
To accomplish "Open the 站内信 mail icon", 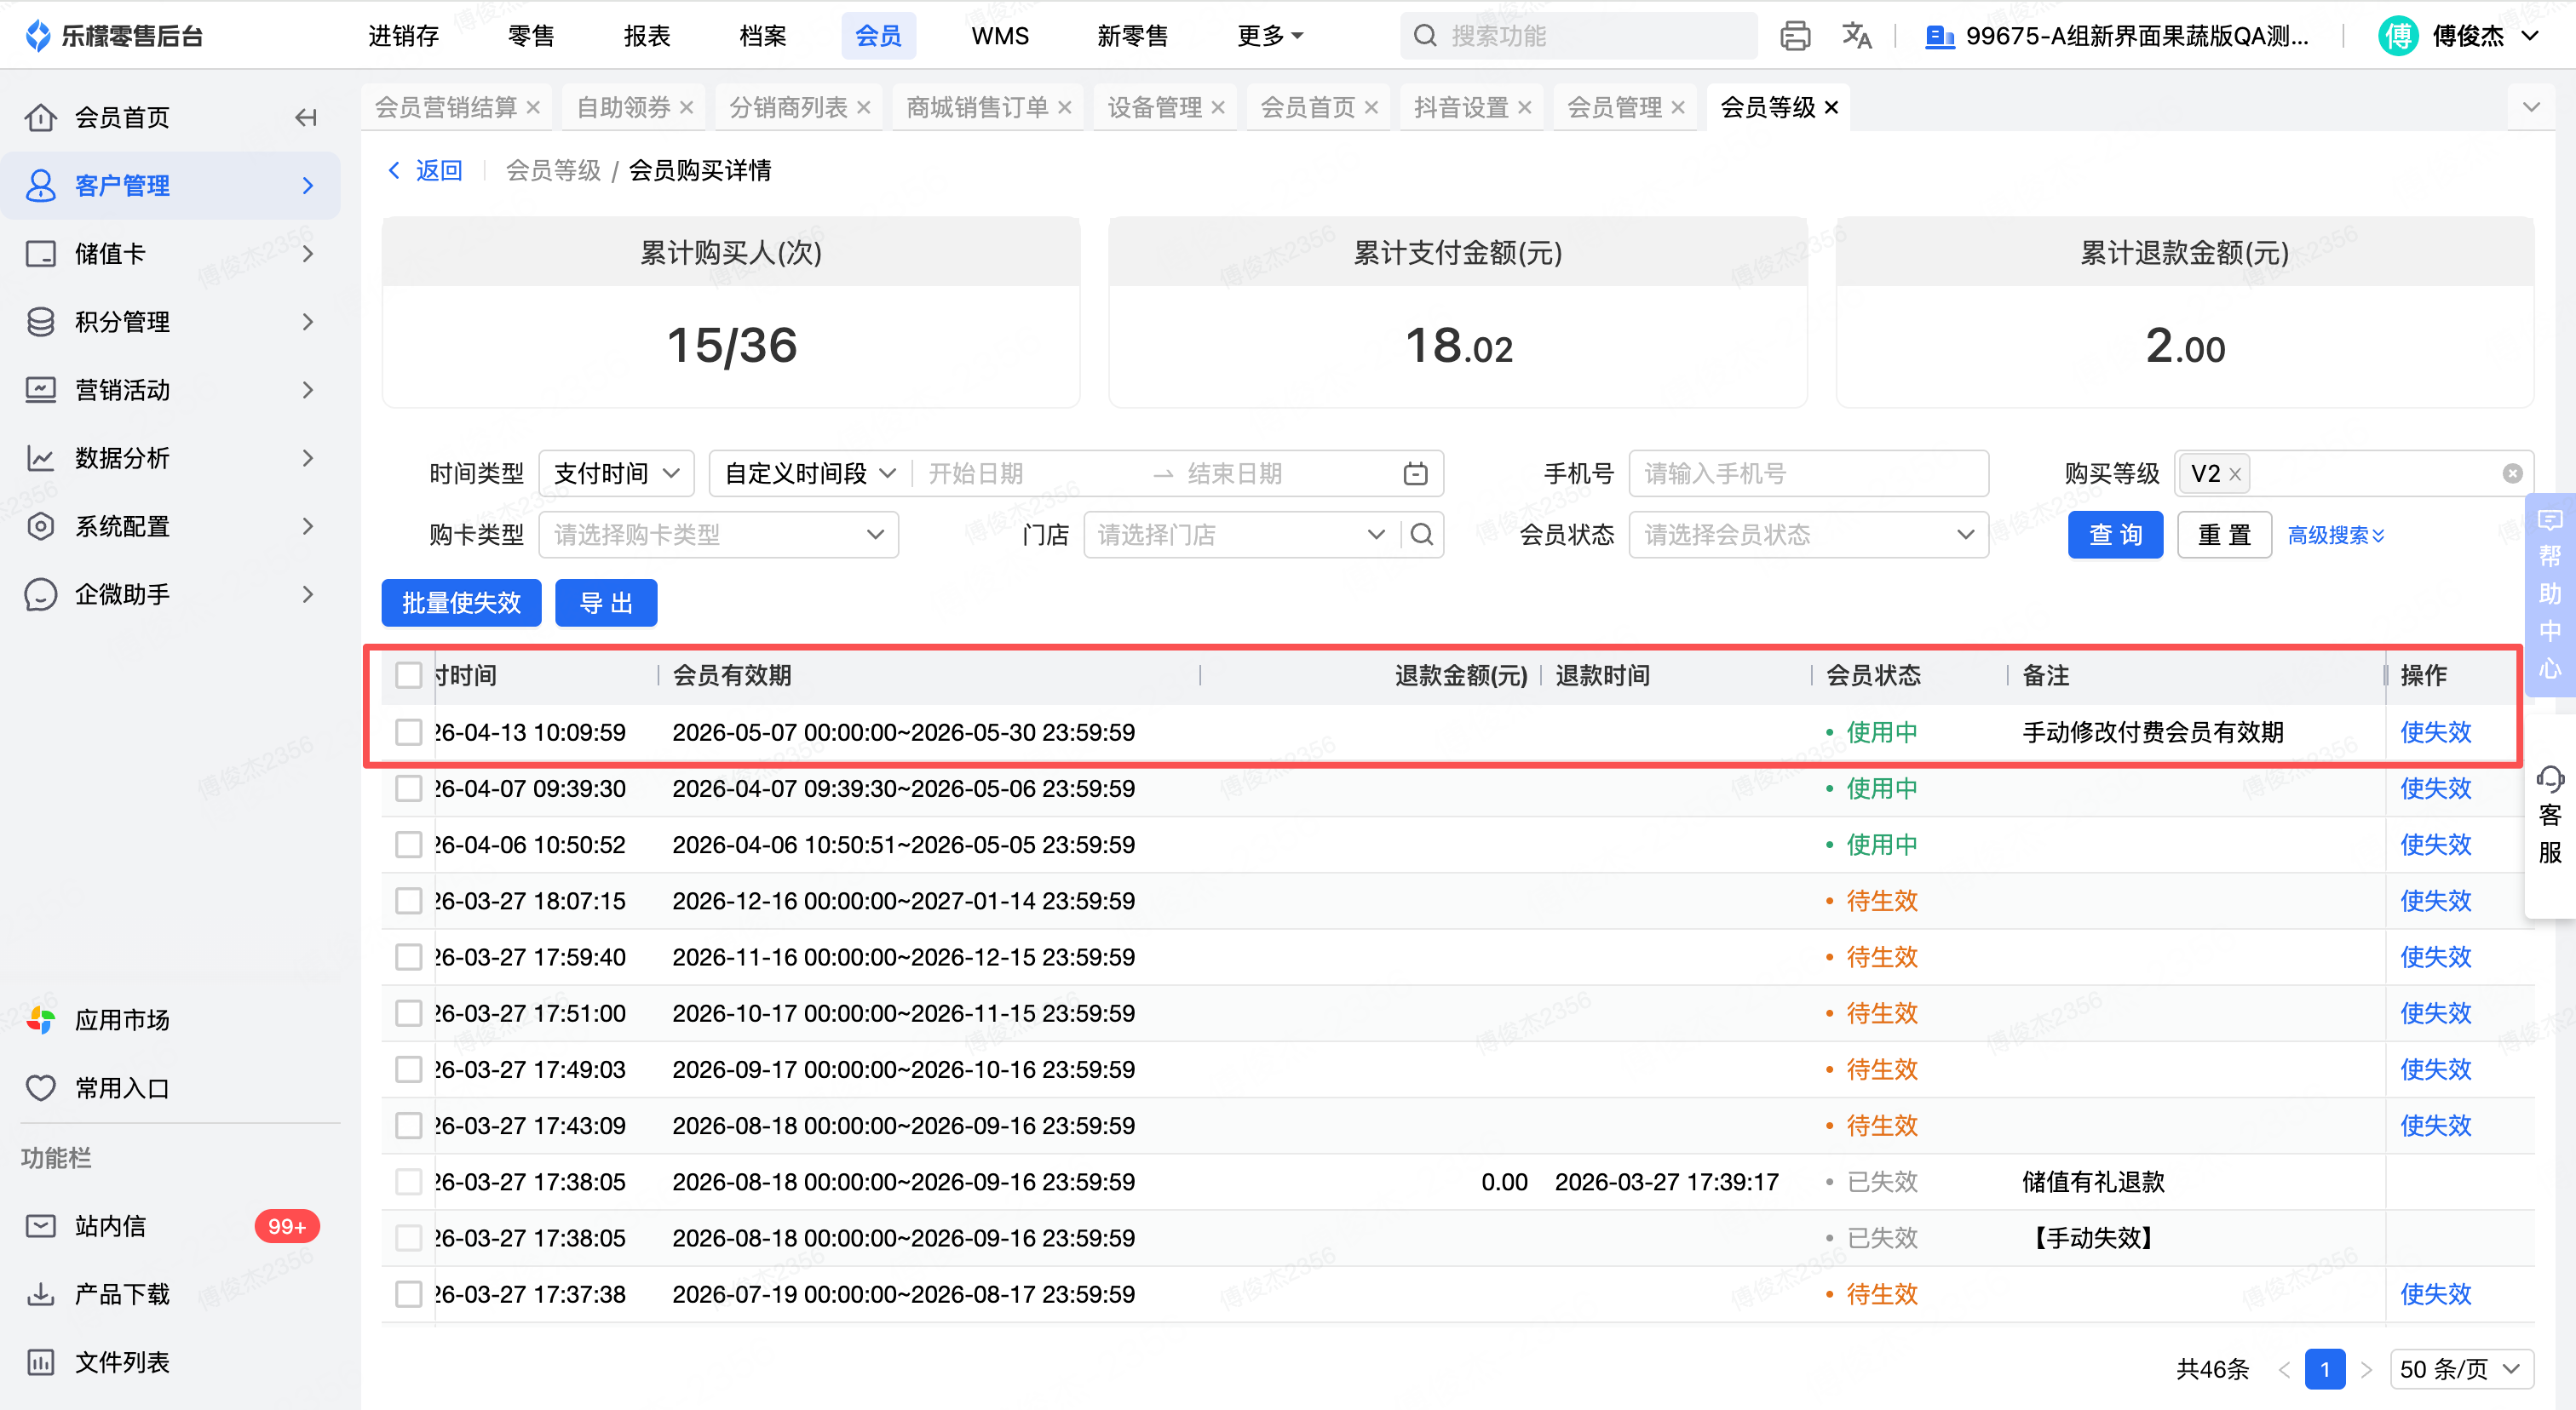I will click(x=41, y=1226).
